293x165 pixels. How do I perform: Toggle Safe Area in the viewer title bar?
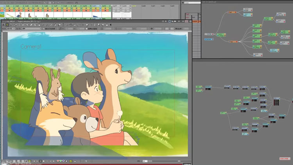163,21
